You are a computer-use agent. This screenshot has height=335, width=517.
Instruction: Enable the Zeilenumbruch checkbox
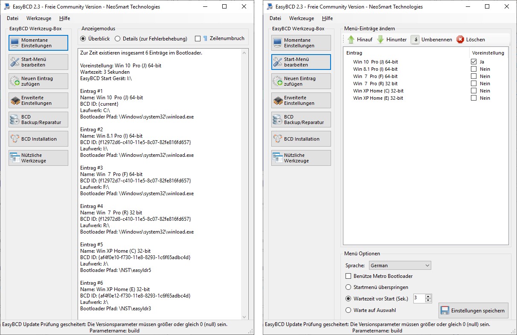pos(198,38)
